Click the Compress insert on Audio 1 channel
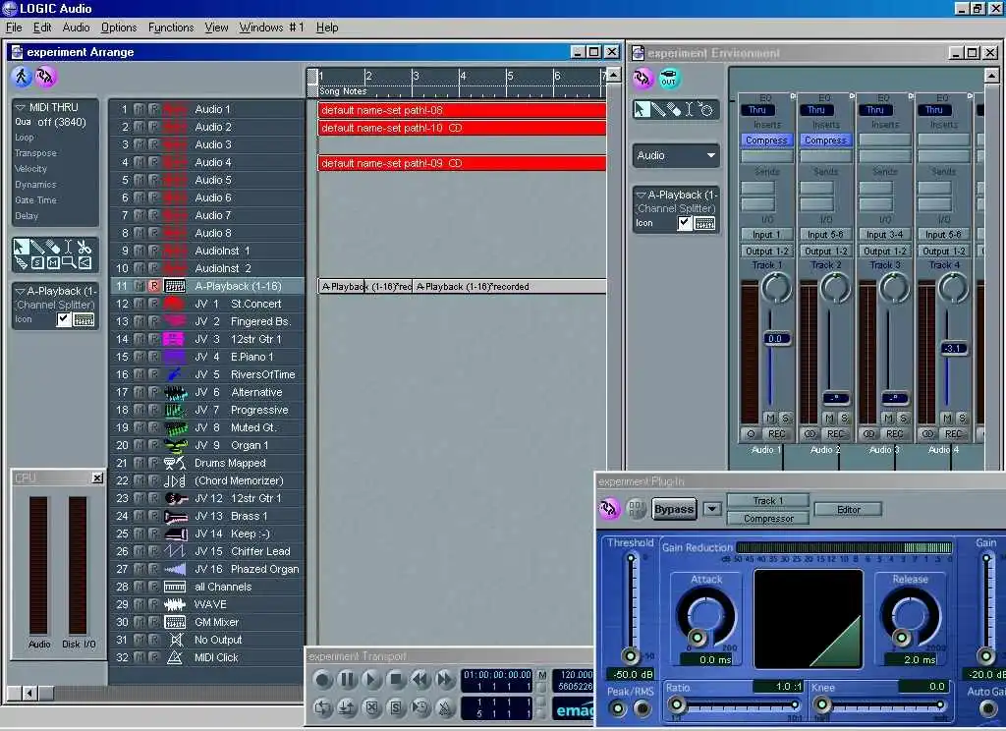 [x=766, y=140]
